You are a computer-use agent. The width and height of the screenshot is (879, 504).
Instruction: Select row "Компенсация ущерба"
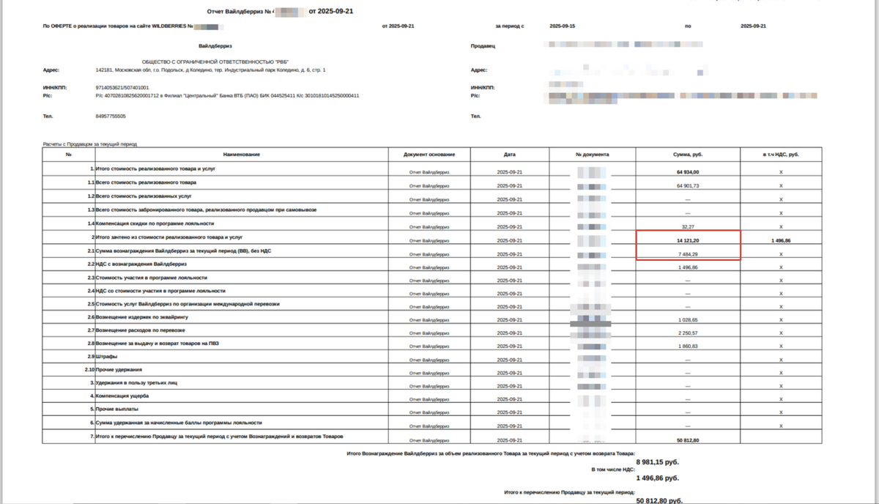click(x=432, y=398)
